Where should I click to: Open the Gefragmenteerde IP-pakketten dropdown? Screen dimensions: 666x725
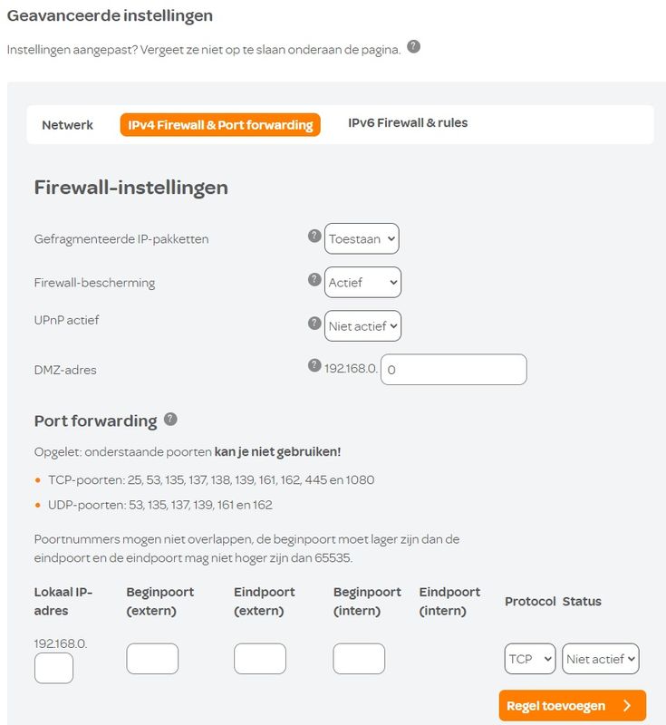click(362, 238)
